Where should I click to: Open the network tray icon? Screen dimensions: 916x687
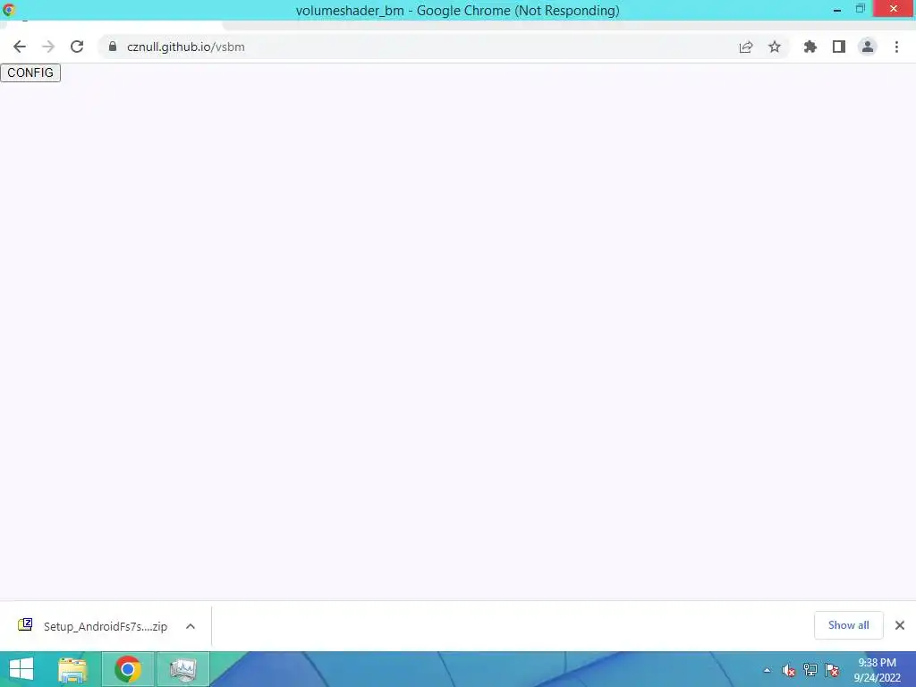tap(810, 671)
